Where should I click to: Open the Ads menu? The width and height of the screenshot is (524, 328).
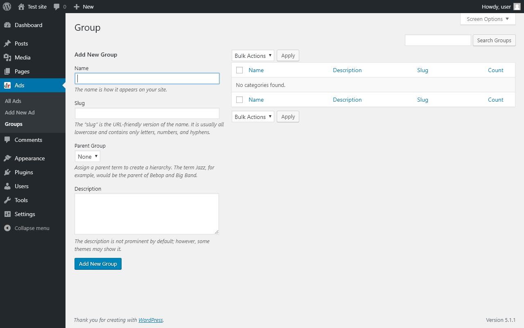(x=33, y=85)
